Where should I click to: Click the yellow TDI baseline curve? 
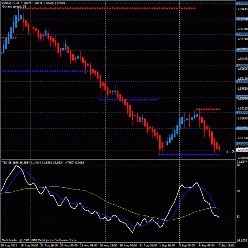(111, 204)
